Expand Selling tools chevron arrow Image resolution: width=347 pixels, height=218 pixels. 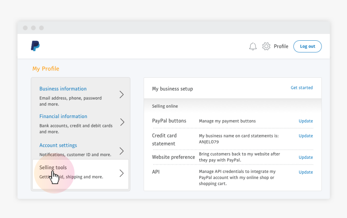coord(121,173)
